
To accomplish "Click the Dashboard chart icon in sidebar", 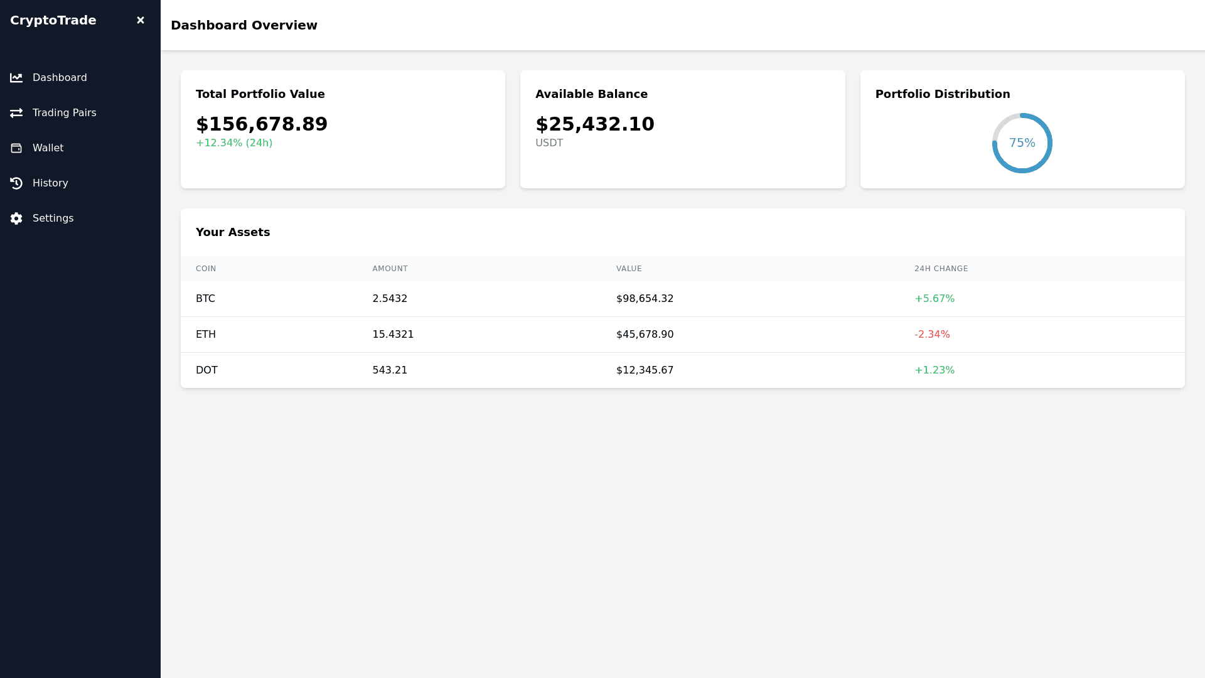I will click(x=16, y=78).
